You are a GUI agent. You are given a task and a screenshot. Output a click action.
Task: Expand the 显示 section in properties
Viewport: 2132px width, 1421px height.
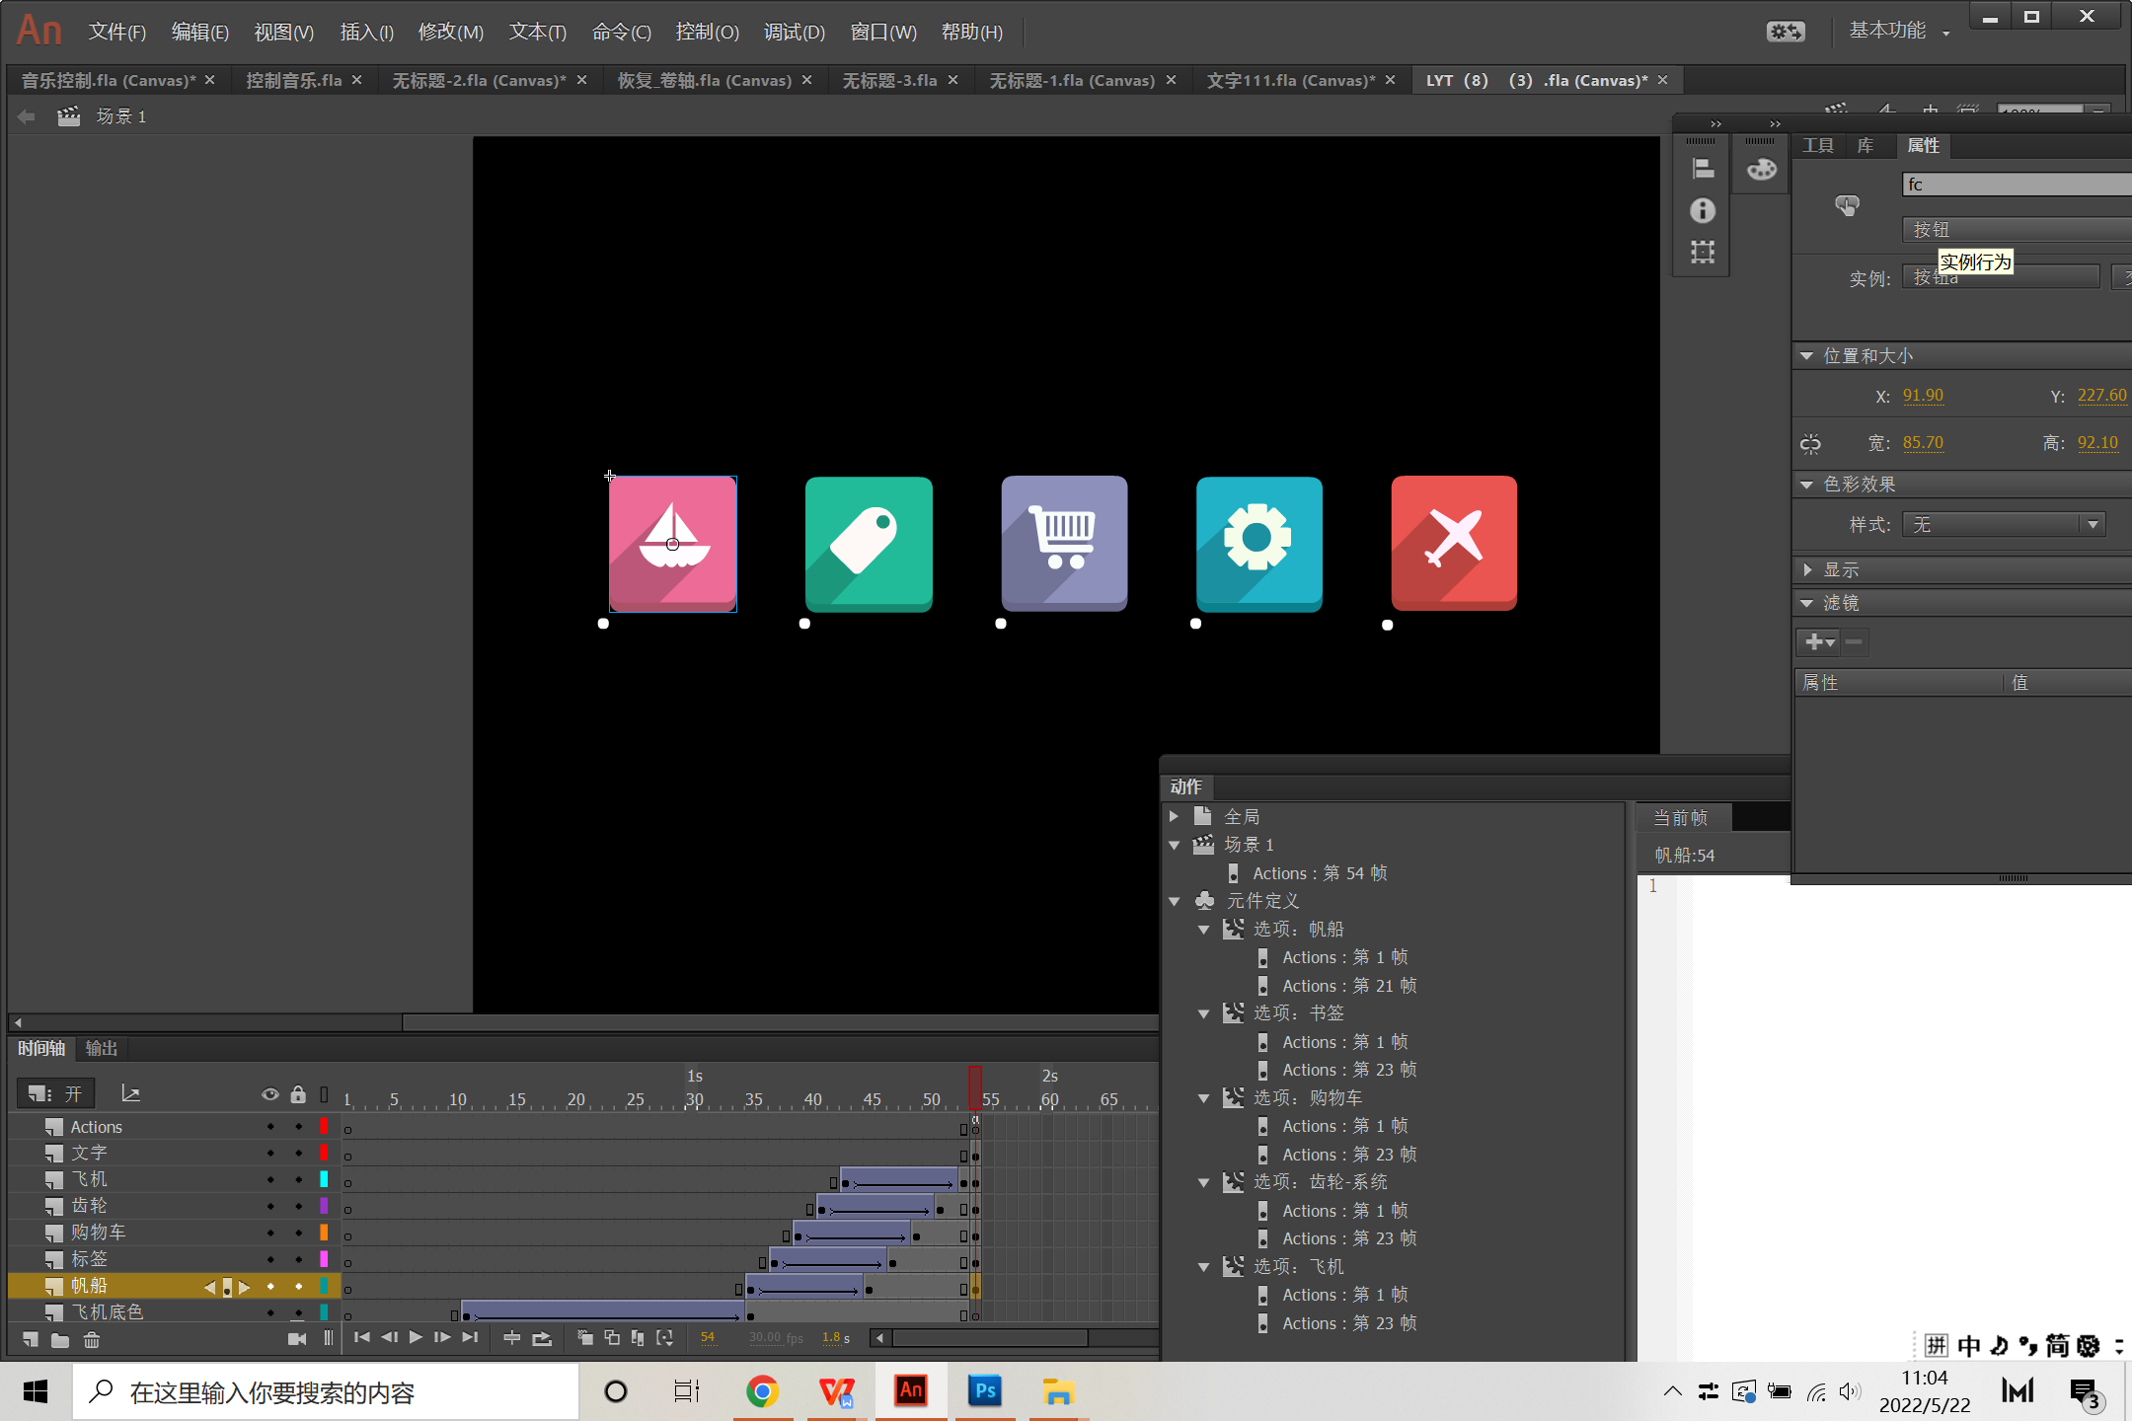pyautogui.click(x=1807, y=569)
